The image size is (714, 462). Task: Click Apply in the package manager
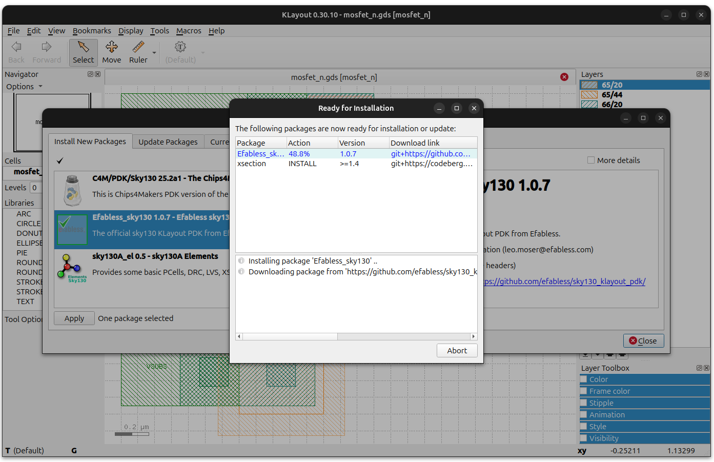(74, 318)
